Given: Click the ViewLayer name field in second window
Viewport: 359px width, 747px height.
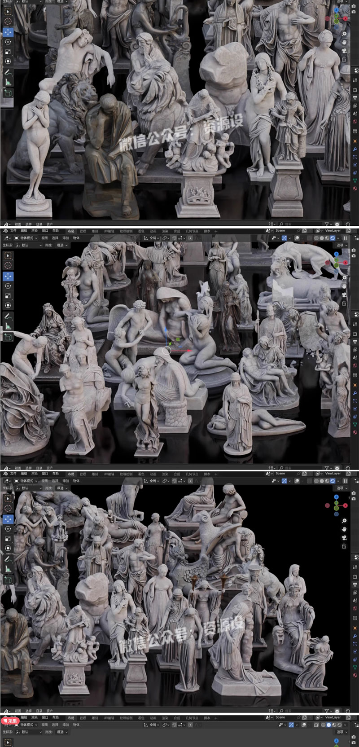Looking at the screenshot, I should click(x=333, y=231).
